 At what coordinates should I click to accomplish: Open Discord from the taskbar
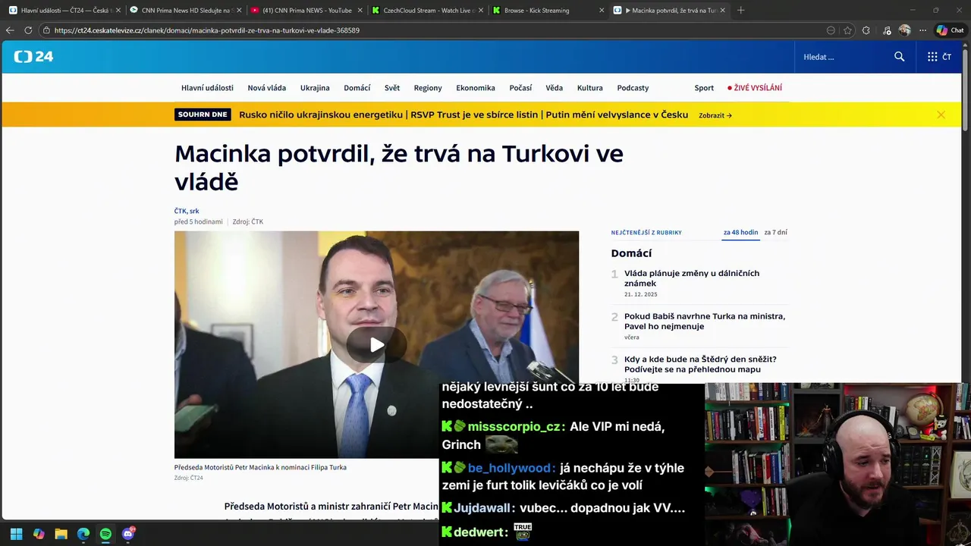[x=128, y=534]
